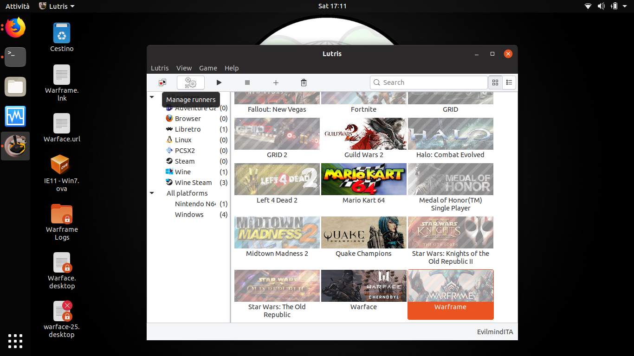Collapse the All runners tree section
This screenshot has height=356, width=634.
pyautogui.click(x=152, y=97)
